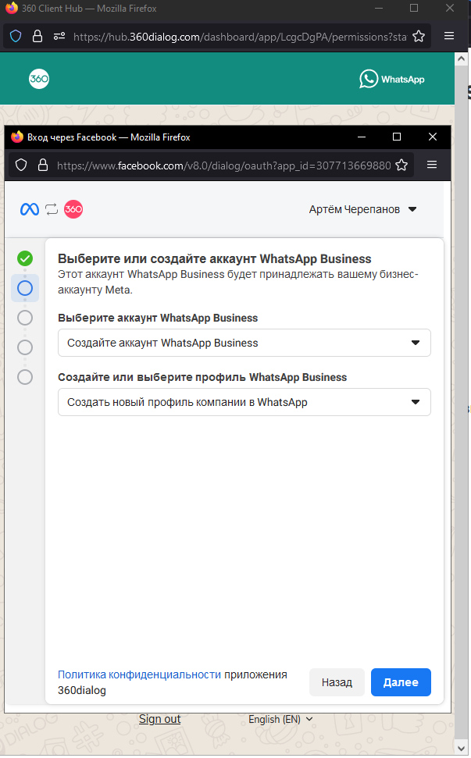The image size is (471, 758).
Task: Click the red 360 app icon in dialog
Action: (x=73, y=209)
